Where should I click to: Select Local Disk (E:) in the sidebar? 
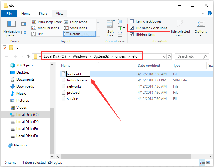(x=24, y=129)
